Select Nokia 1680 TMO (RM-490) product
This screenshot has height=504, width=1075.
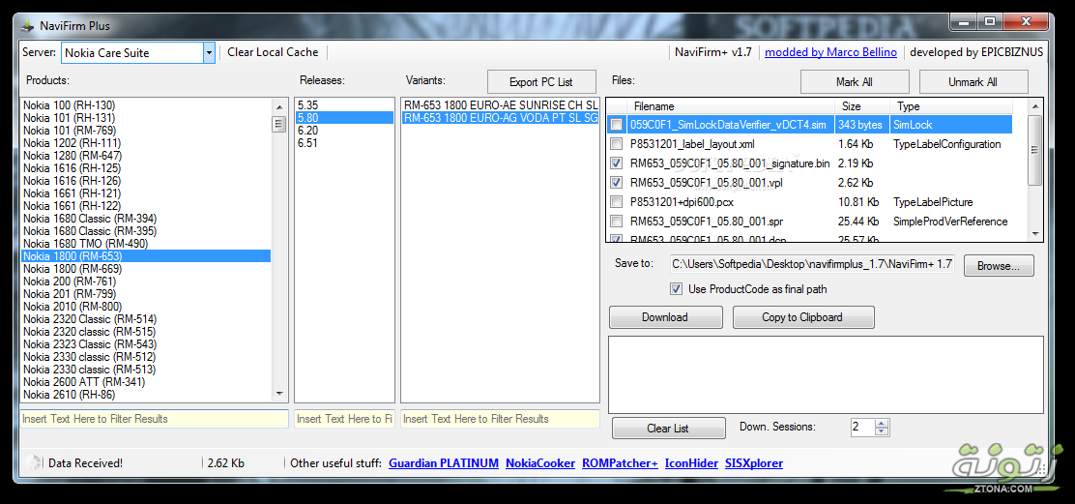146,244
